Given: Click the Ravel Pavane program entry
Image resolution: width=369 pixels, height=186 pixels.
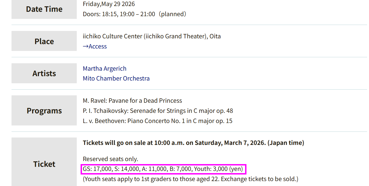Looking at the screenshot, I should click(x=132, y=101).
